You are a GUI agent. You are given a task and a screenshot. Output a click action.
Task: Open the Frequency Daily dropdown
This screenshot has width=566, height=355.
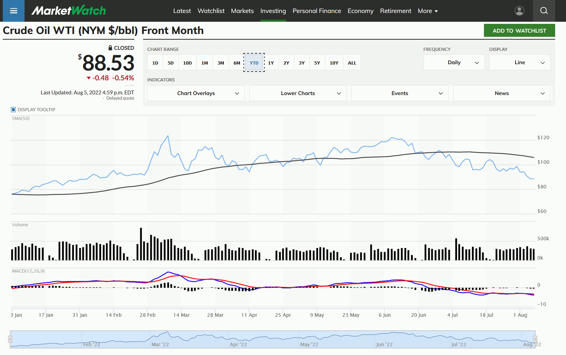coord(454,62)
